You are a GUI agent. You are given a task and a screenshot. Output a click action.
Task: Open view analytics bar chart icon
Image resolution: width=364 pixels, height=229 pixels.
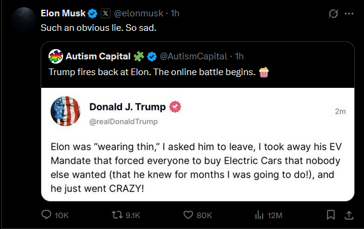(x=259, y=215)
